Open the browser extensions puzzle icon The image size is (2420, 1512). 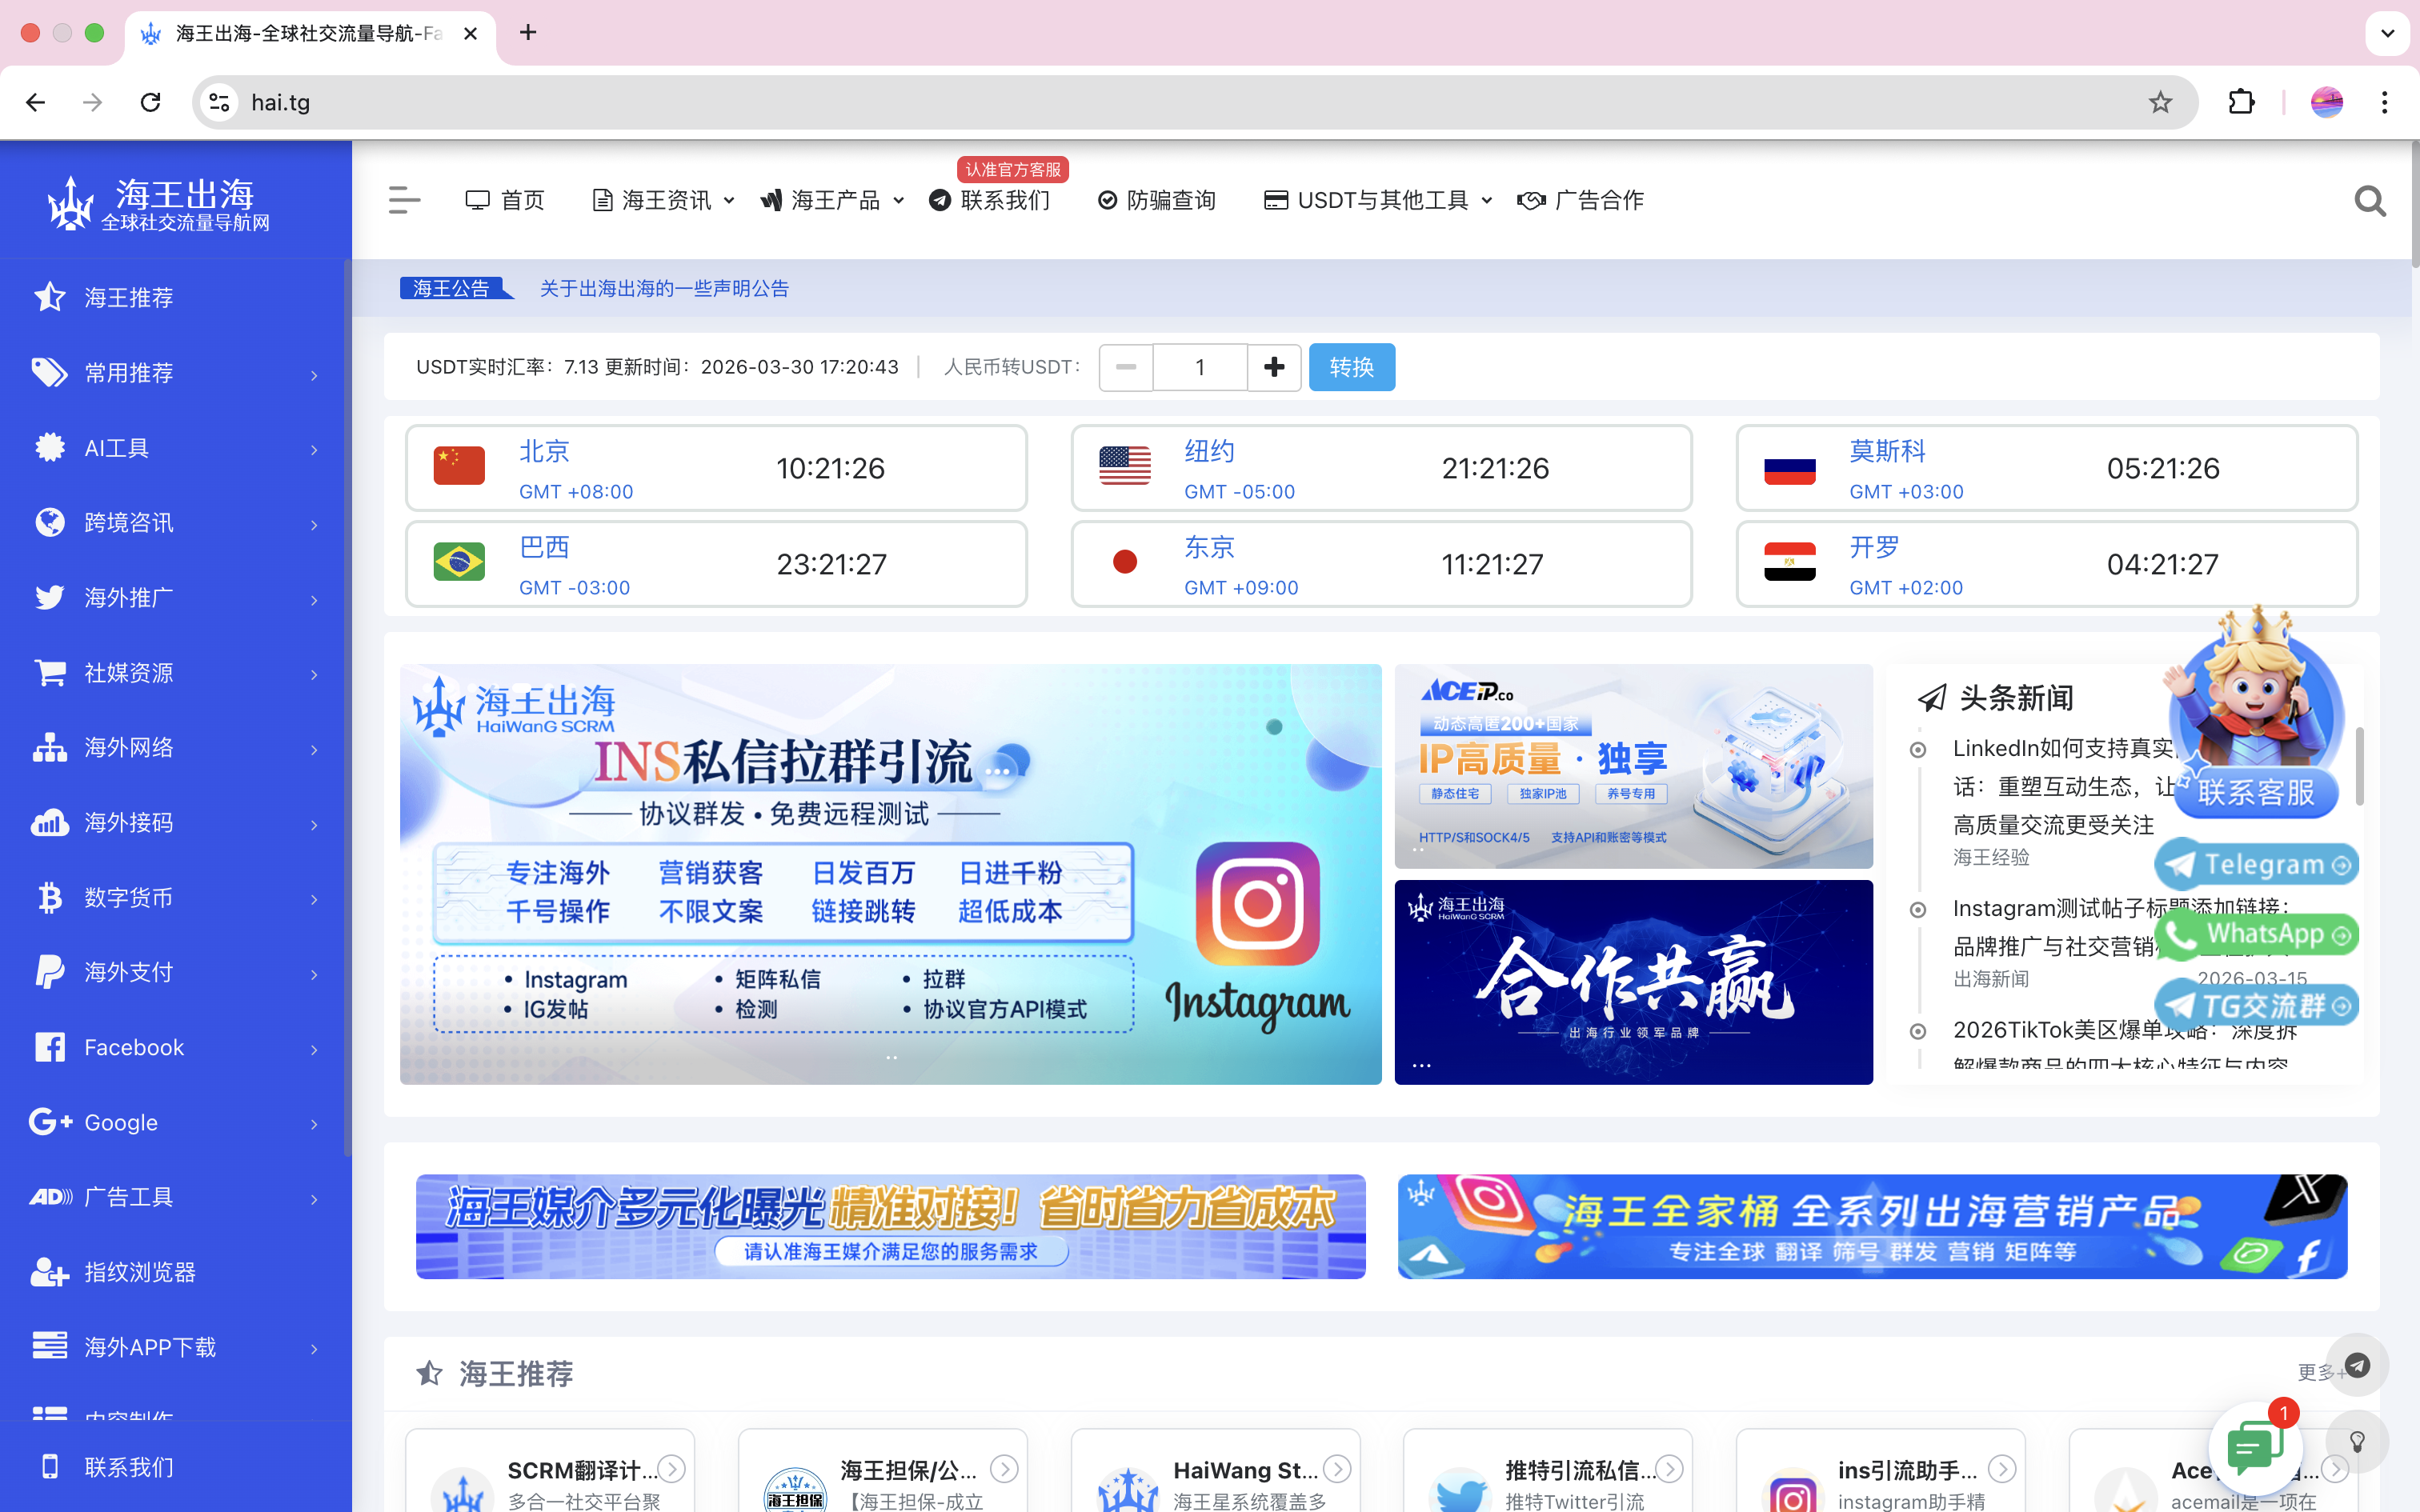[2241, 102]
